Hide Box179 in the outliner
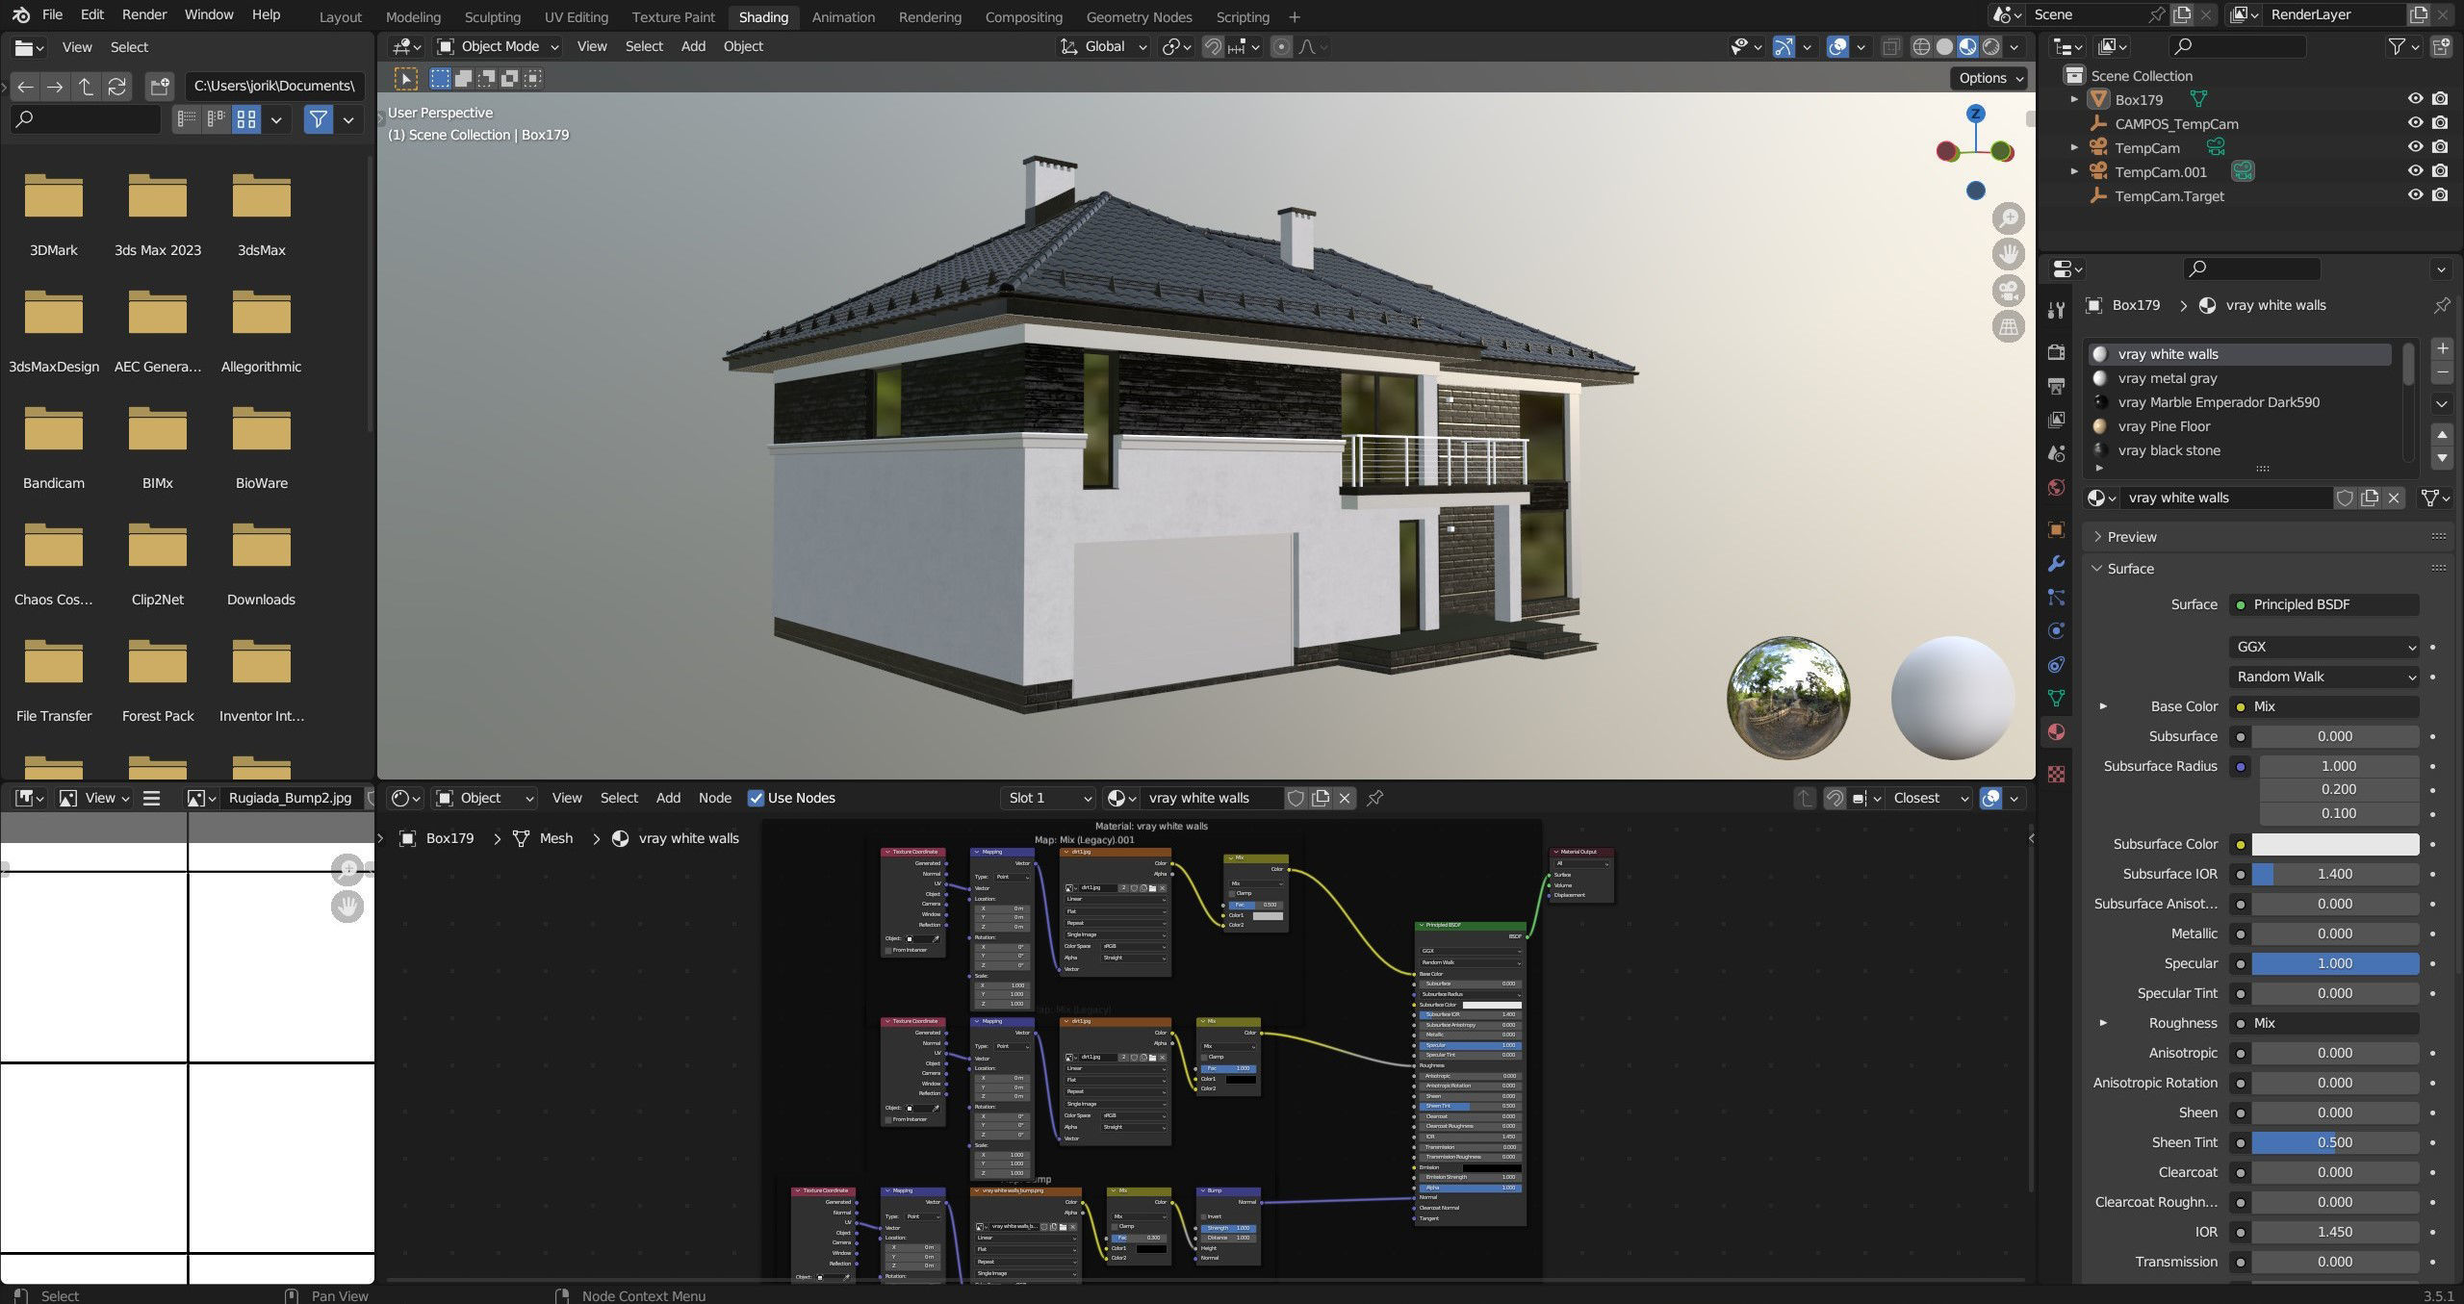2464x1304 pixels. [x=2415, y=99]
